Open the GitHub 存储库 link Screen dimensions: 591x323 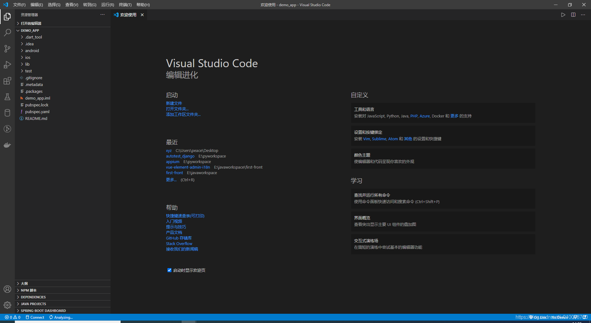[179, 238]
